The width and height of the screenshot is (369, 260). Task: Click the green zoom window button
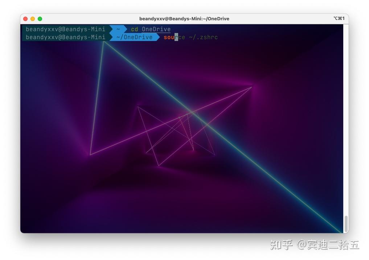point(40,19)
